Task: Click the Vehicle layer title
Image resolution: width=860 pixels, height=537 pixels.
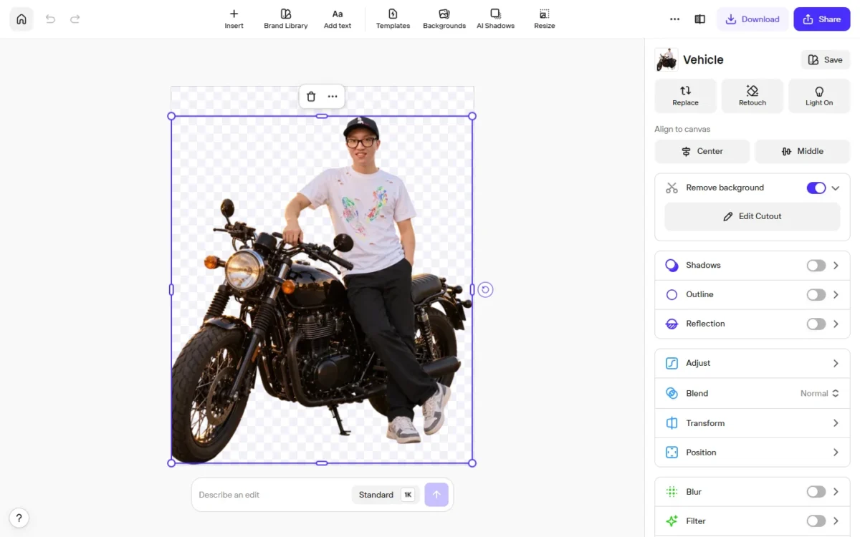Action: pyautogui.click(x=703, y=60)
